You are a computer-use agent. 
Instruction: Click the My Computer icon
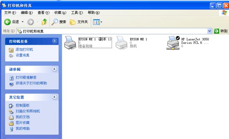click(11, 129)
